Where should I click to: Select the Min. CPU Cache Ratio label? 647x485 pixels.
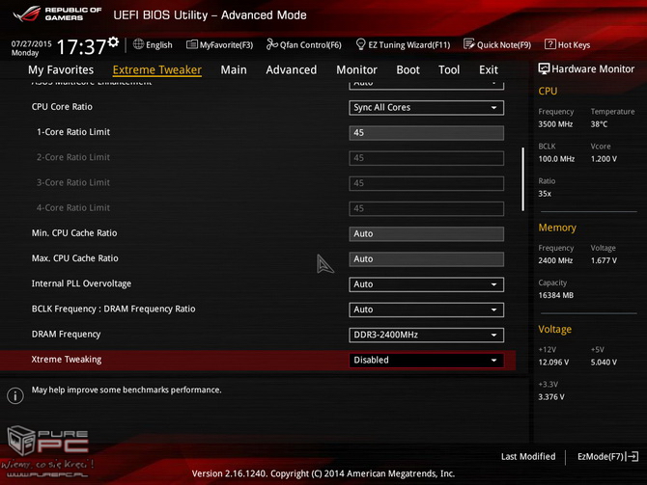[74, 233]
